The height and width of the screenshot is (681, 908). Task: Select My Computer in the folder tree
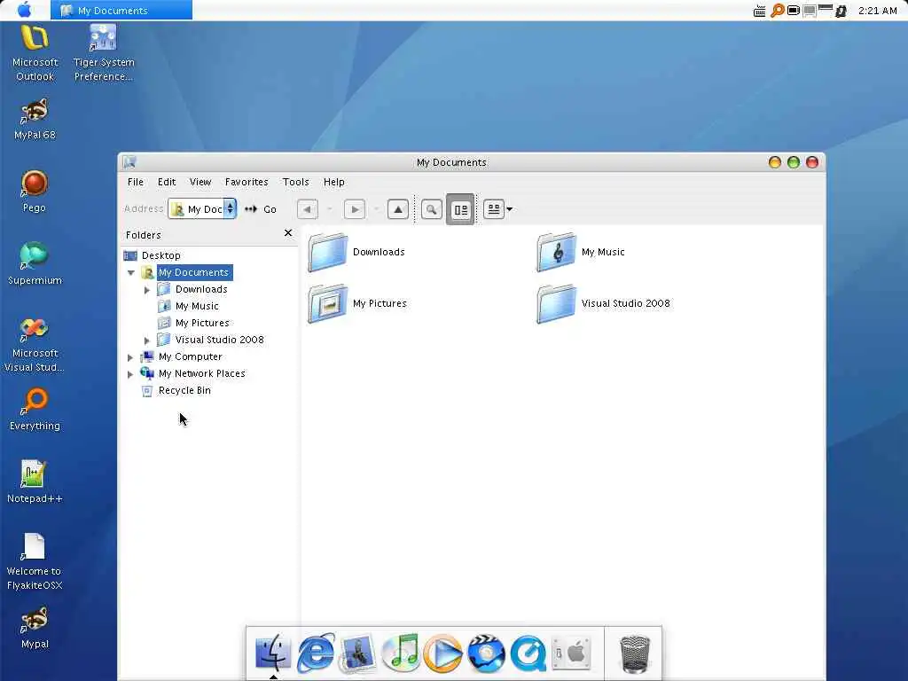pos(190,356)
